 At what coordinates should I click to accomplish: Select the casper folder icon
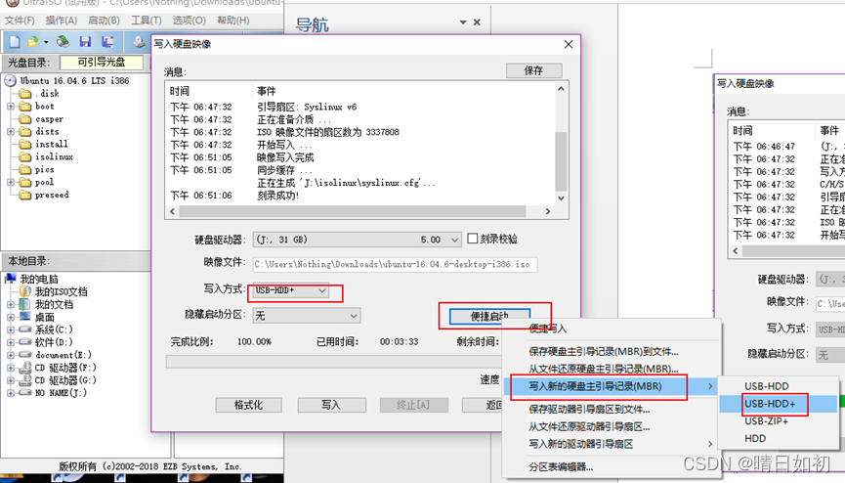click(x=24, y=118)
